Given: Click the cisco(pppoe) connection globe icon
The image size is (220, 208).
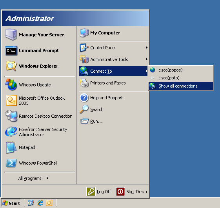Looking at the screenshot, I should coord(153,70).
